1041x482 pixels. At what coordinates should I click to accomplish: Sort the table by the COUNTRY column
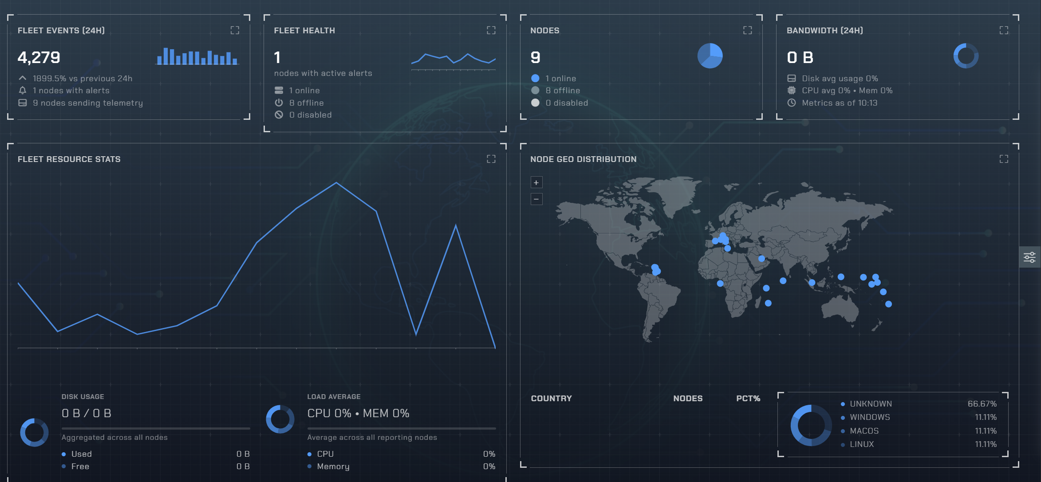click(551, 398)
